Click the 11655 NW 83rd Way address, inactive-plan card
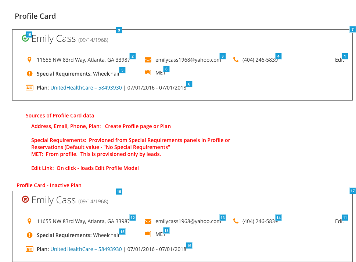The width and height of the screenshot is (356, 262). click(83, 221)
